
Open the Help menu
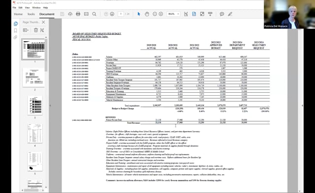[x=45, y=8]
